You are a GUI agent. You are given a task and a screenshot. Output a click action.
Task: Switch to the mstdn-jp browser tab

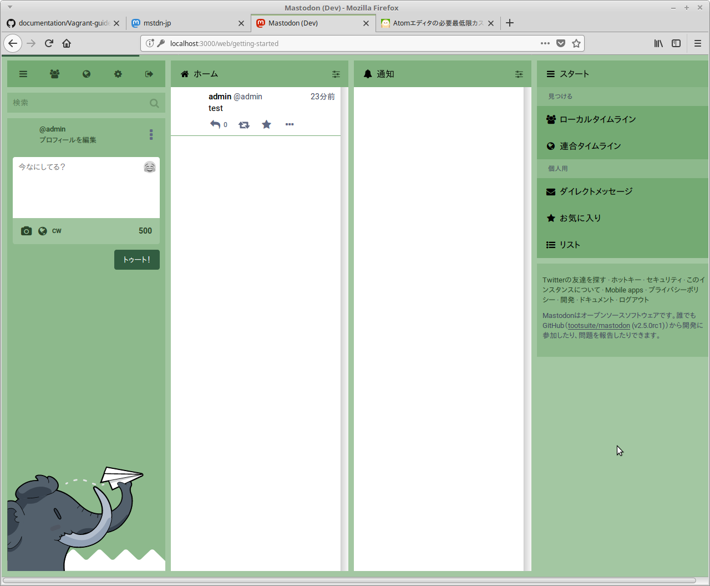pos(183,23)
